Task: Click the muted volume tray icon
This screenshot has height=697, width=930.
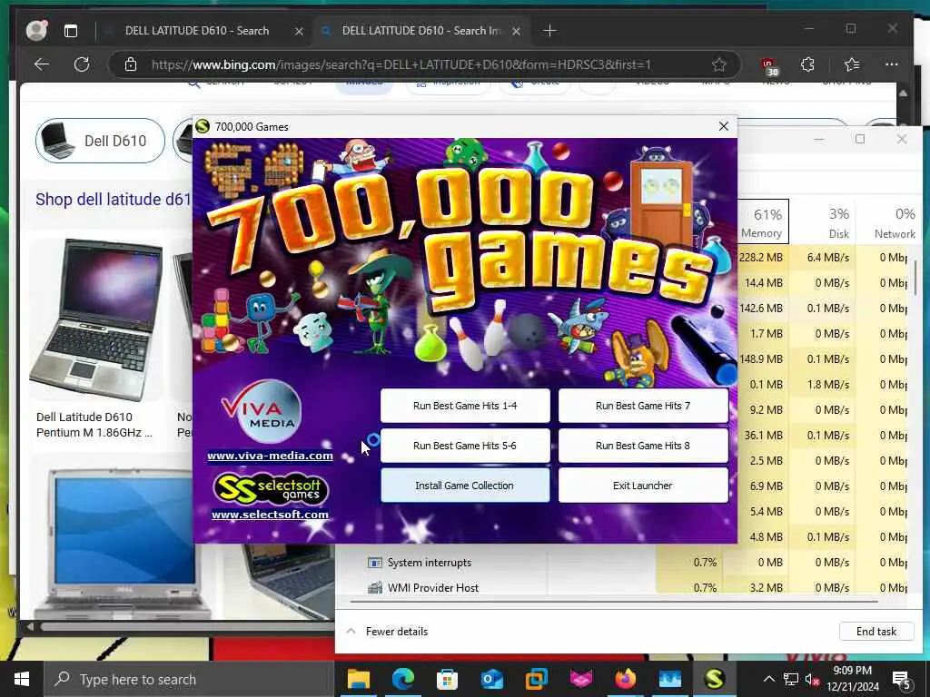Action: coord(812,680)
